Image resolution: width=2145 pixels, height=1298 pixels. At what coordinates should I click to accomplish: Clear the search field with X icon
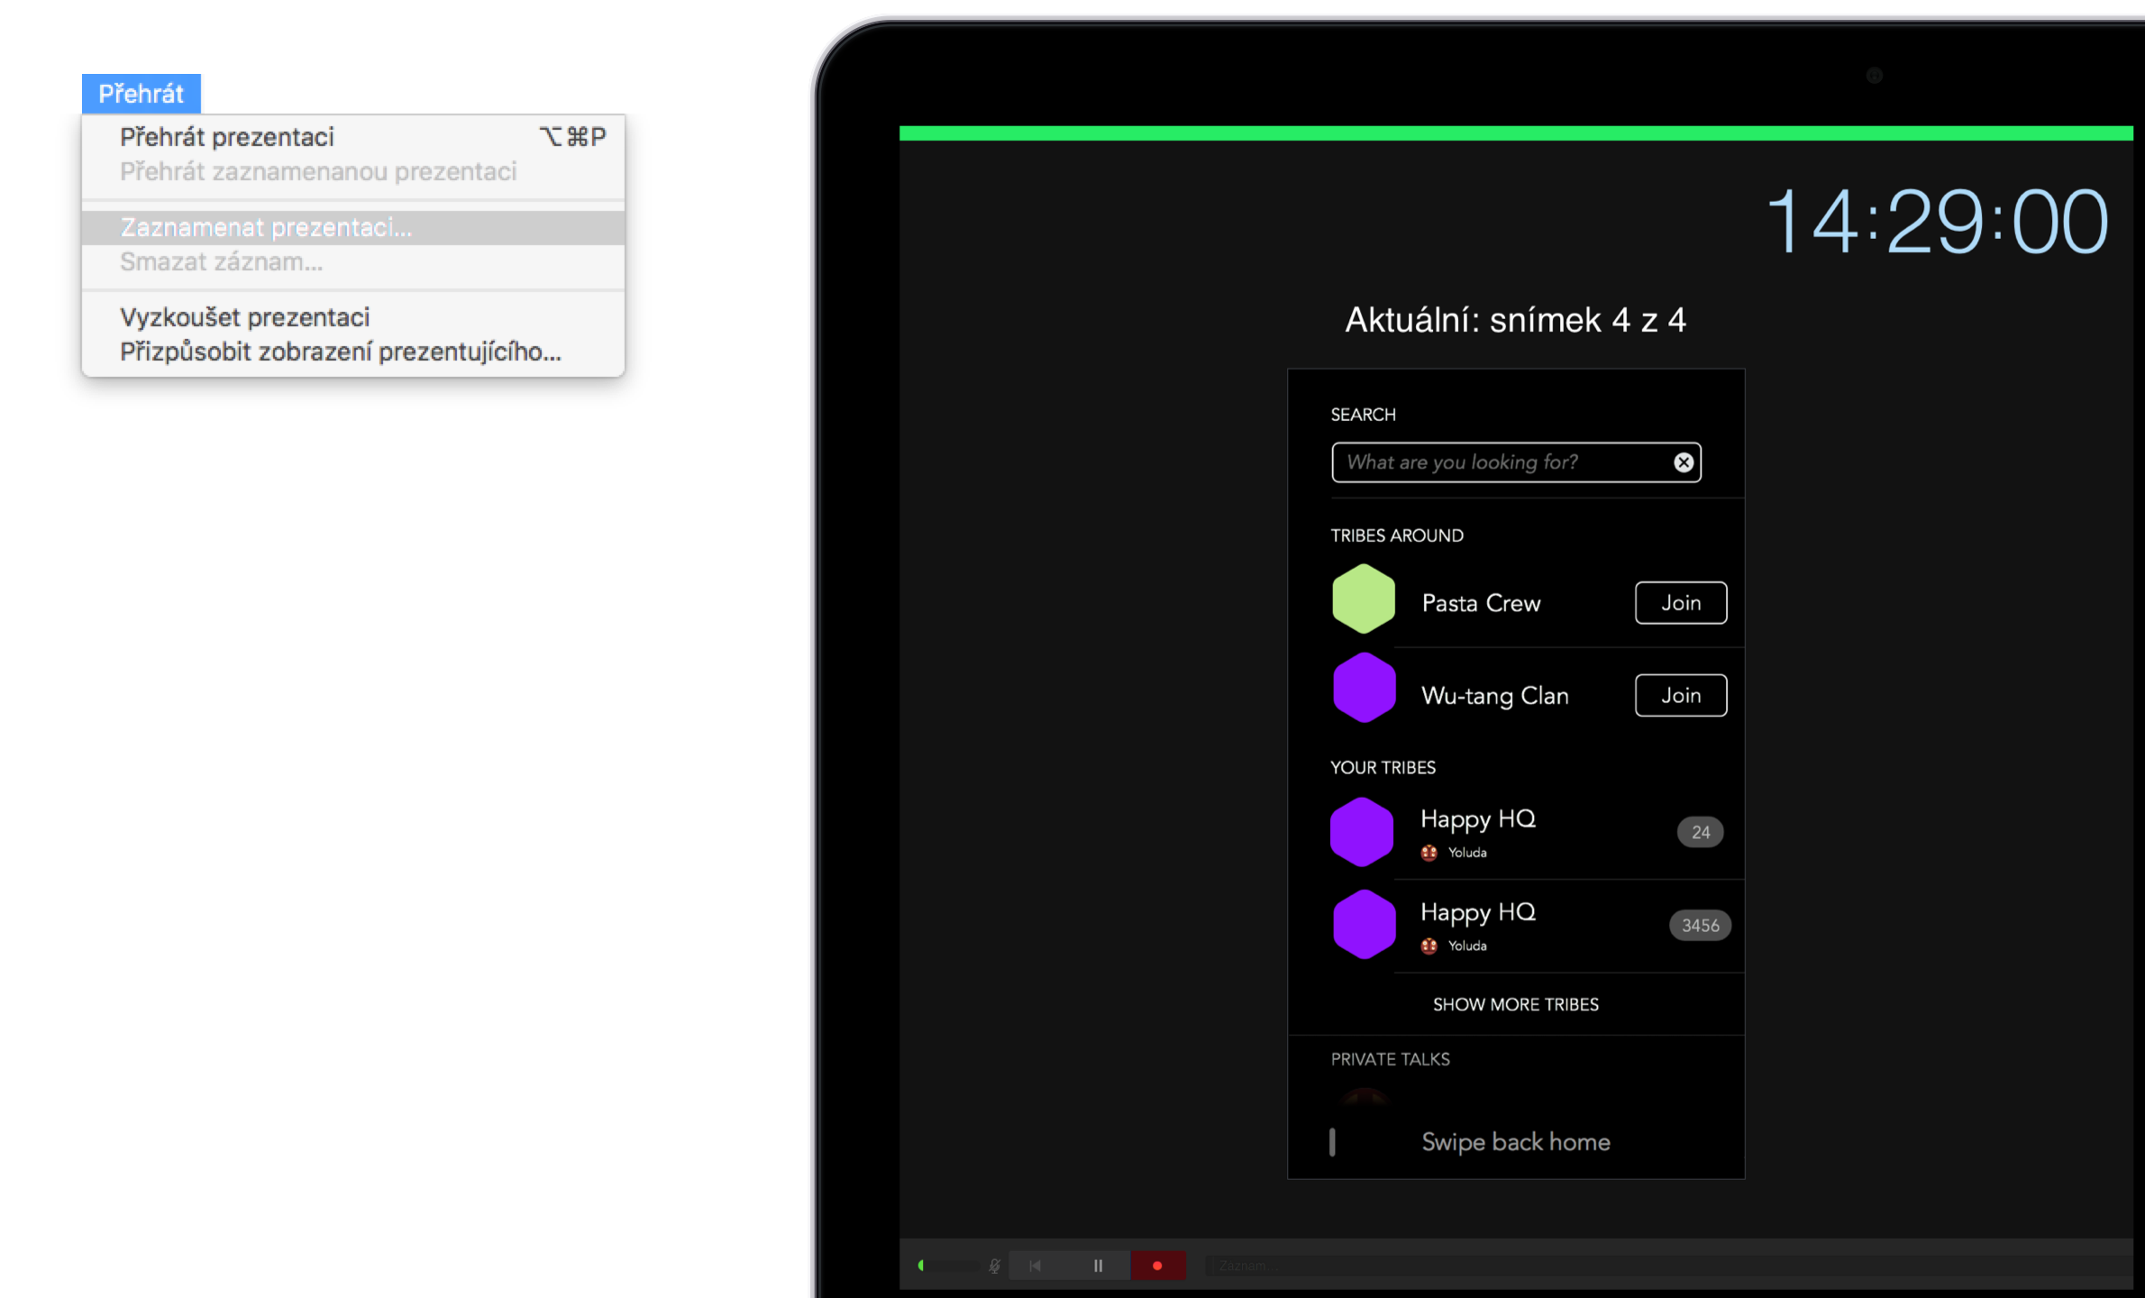coord(1683,462)
